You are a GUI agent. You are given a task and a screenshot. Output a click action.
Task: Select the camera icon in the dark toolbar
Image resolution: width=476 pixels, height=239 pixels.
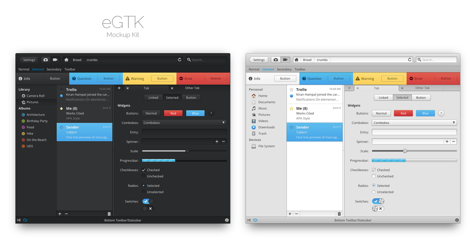pos(45,59)
